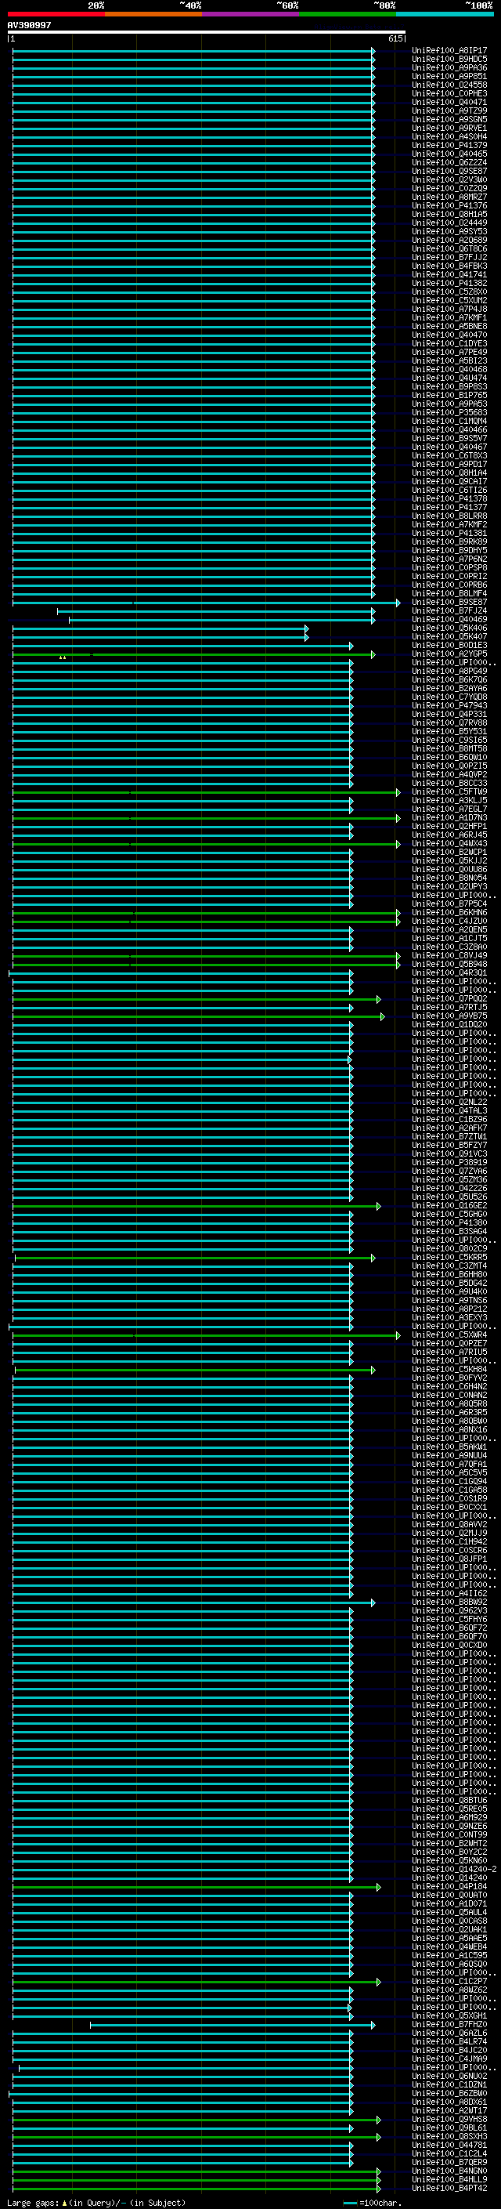Click subject label UniRef100_C5XUM2
Image resolution: width=501 pixels, height=2209 pixels.
click(x=449, y=300)
